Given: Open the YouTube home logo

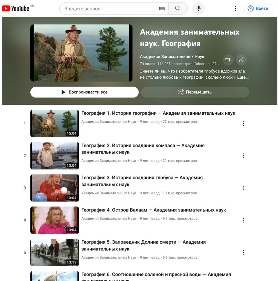Looking at the screenshot, I should 15,8.
